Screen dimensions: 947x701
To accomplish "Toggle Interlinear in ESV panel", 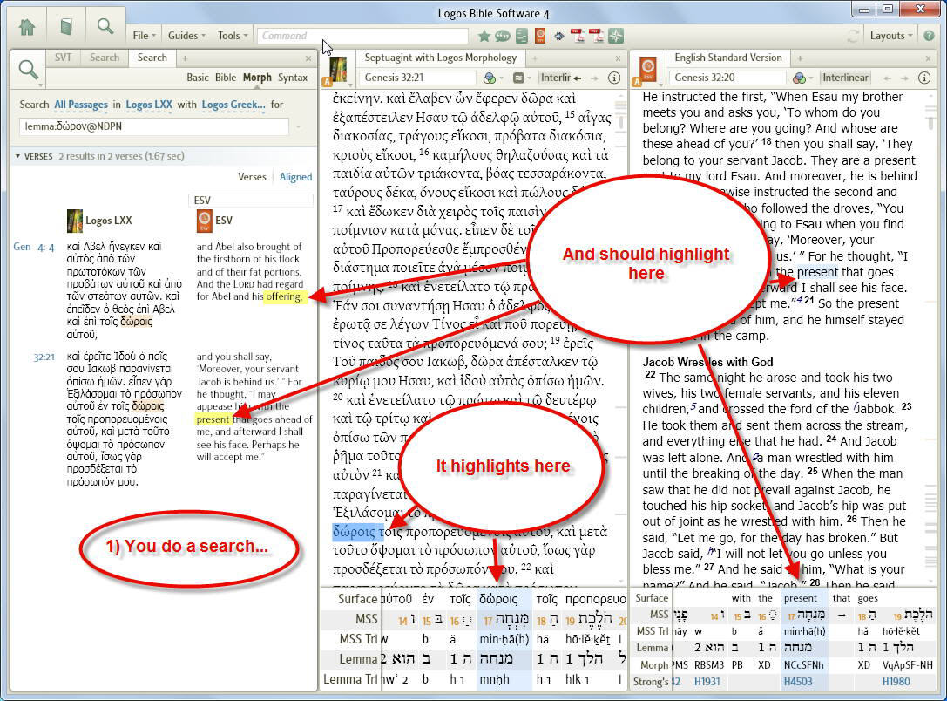I will (845, 78).
